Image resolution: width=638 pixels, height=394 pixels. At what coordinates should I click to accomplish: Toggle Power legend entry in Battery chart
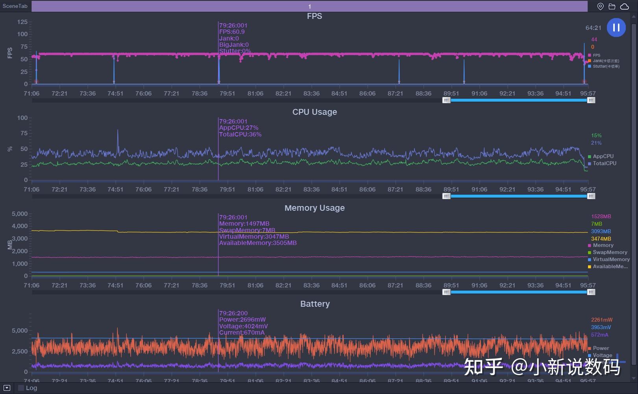598,348
